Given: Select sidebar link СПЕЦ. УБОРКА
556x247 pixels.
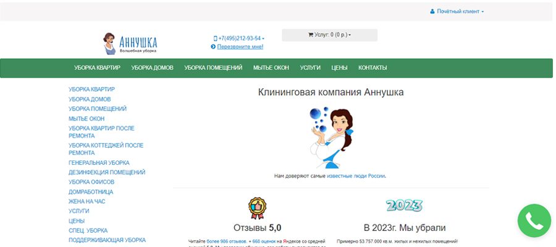Looking at the screenshot, I should 88,230.
